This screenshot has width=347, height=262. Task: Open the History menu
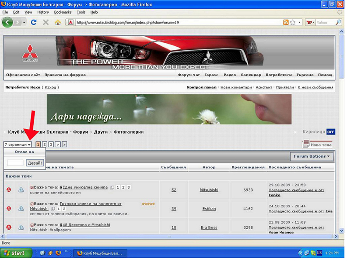(43, 12)
